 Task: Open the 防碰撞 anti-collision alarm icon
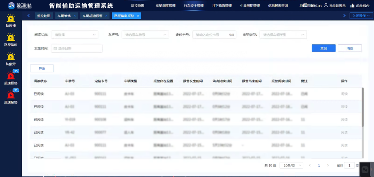pyautogui.click(x=11, y=18)
